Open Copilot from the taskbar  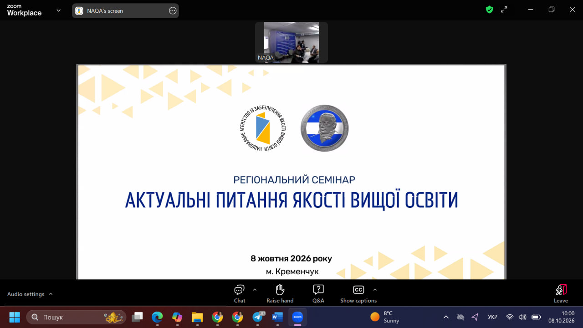(177, 317)
